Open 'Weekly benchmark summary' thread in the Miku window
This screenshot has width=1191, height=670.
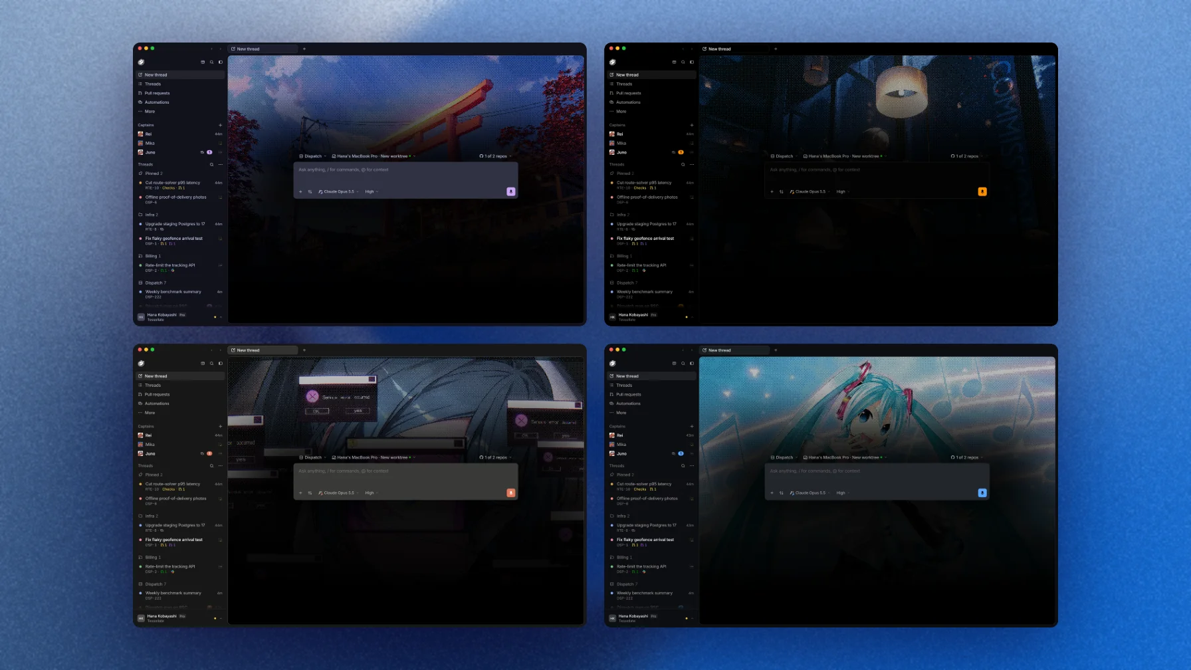click(x=651, y=595)
